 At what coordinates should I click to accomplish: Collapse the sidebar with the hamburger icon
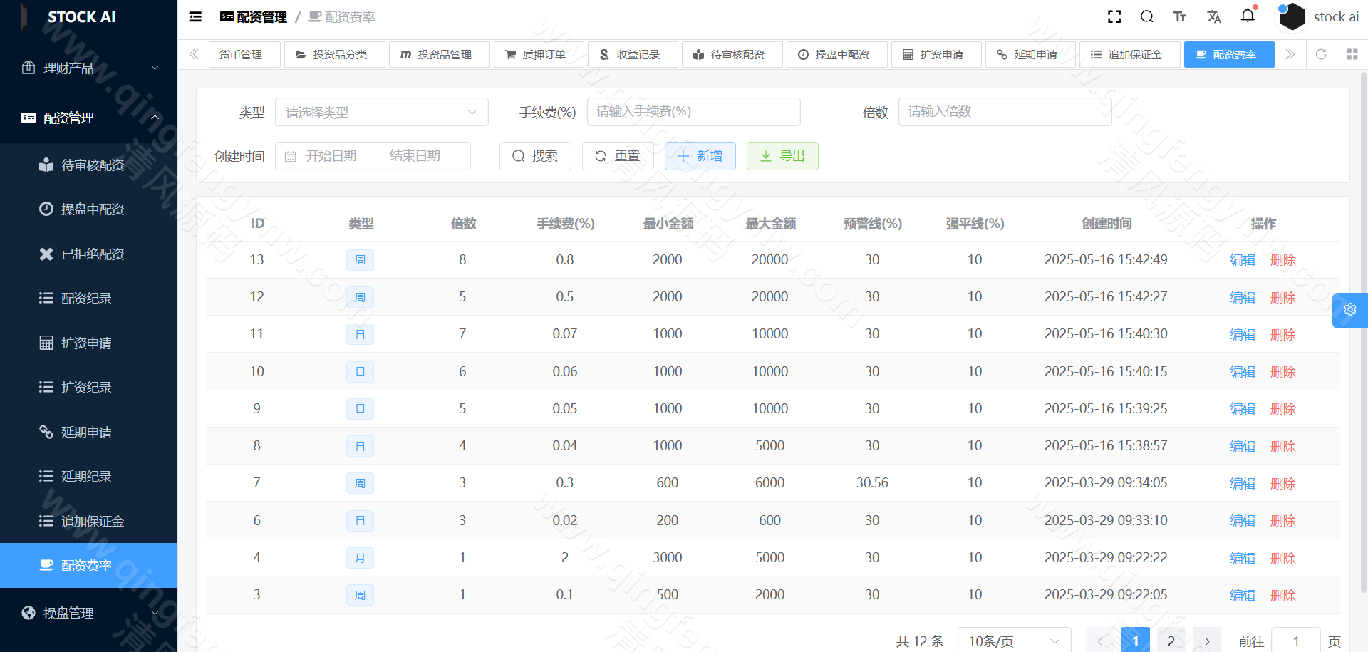tap(195, 16)
